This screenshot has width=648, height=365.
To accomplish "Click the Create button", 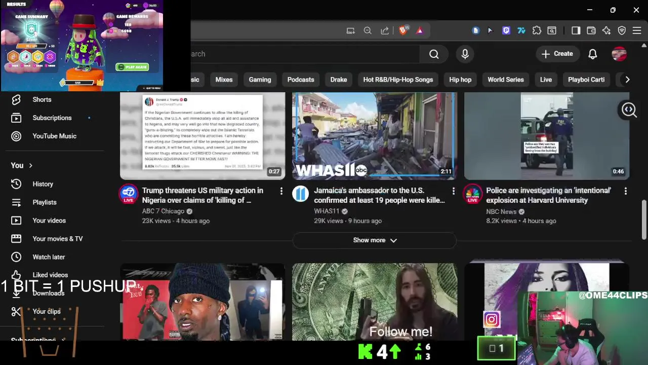I will pyautogui.click(x=557, y=54).
